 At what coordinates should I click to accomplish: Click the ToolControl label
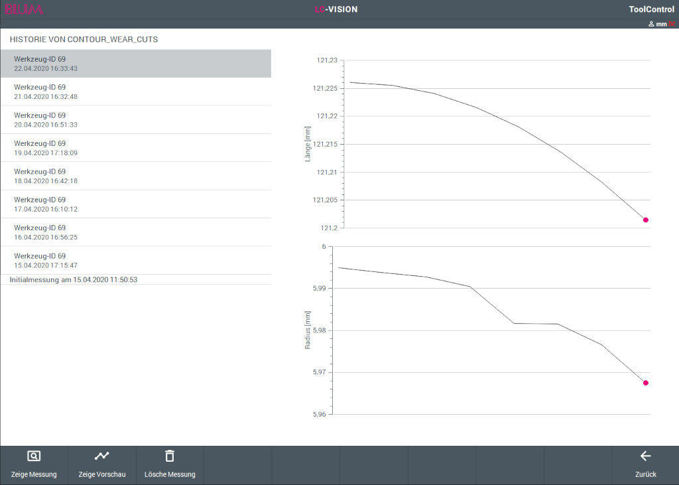[x=651, y=9]
